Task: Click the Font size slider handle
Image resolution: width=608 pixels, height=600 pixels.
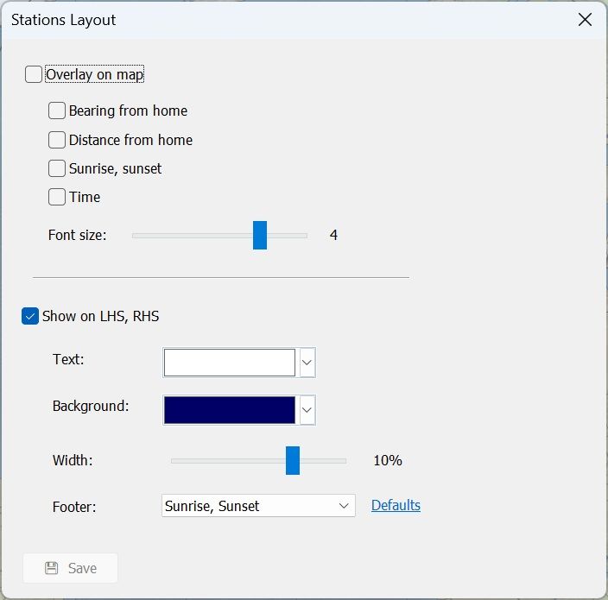Action: tap(260, 235)
